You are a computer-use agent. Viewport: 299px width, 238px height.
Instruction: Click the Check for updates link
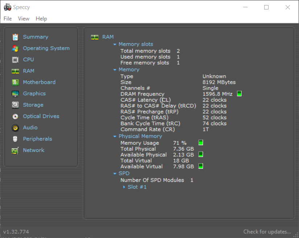(x=267, y=232)
